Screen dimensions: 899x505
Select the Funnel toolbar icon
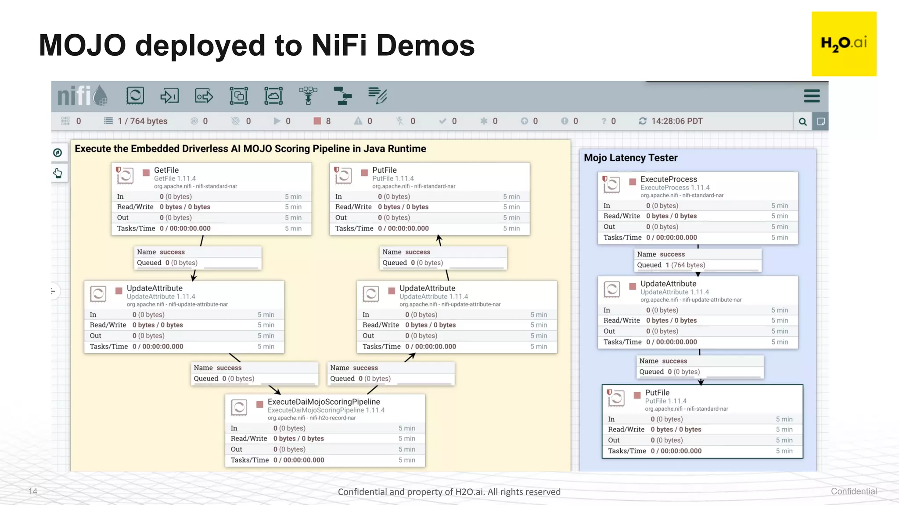(308, 96)
